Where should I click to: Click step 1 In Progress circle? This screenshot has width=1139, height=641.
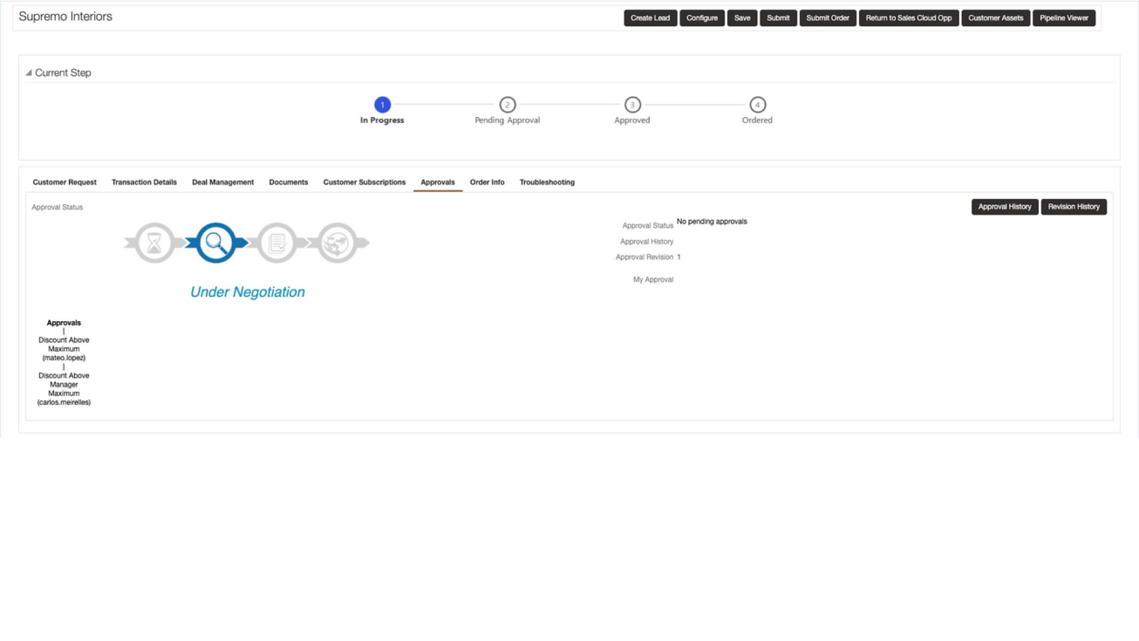[x=382, y=105]
